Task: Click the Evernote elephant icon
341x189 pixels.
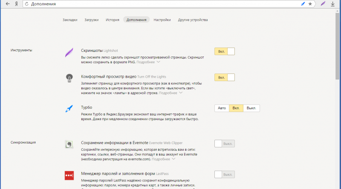Action: [69, 144]
